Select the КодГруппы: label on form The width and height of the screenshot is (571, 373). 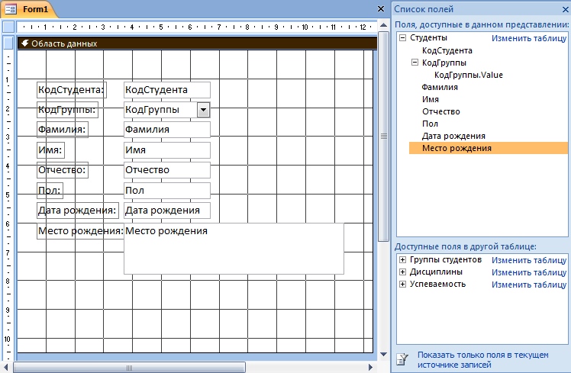pos(67,110)
